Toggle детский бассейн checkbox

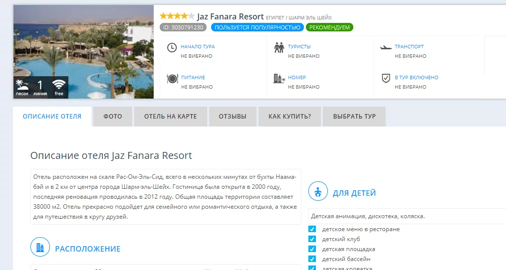coord(312,259)
